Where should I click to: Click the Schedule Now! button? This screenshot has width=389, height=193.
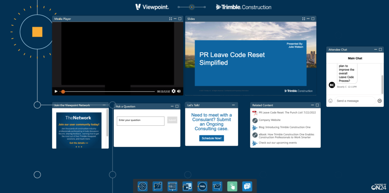pyautogui.click(x=212, y=138)
